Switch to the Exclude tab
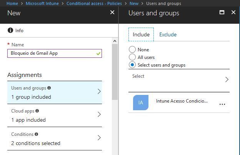240x155 pixels. pyautogui.click(x=168, y=34)
